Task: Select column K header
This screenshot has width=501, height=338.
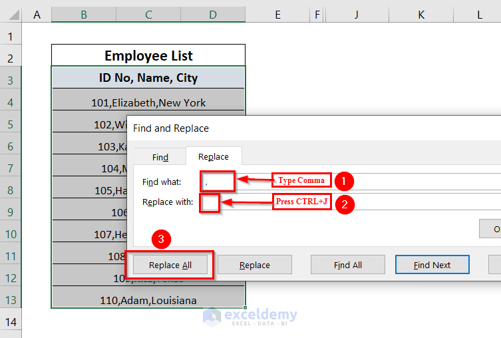Action: [421, 15]
